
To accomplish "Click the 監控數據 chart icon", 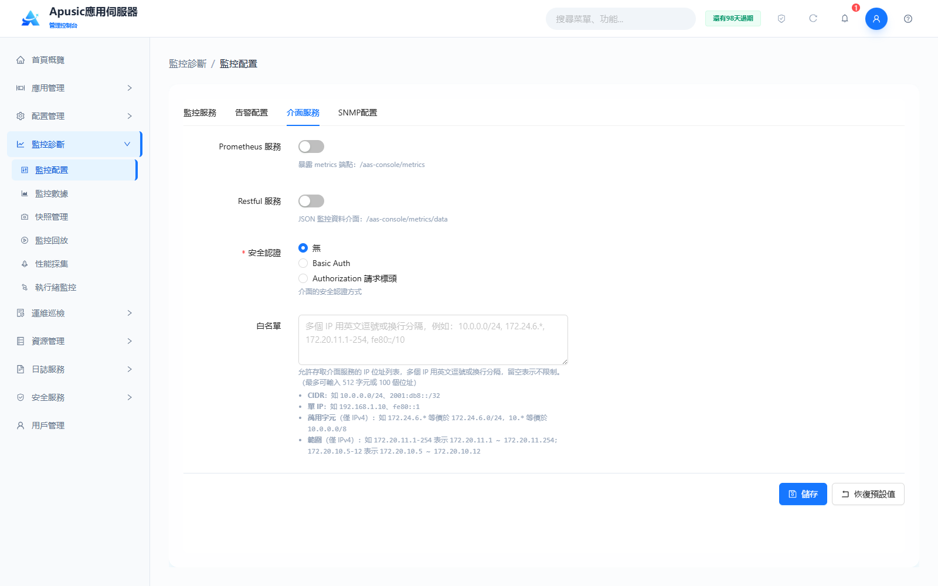I will [25, 193].
